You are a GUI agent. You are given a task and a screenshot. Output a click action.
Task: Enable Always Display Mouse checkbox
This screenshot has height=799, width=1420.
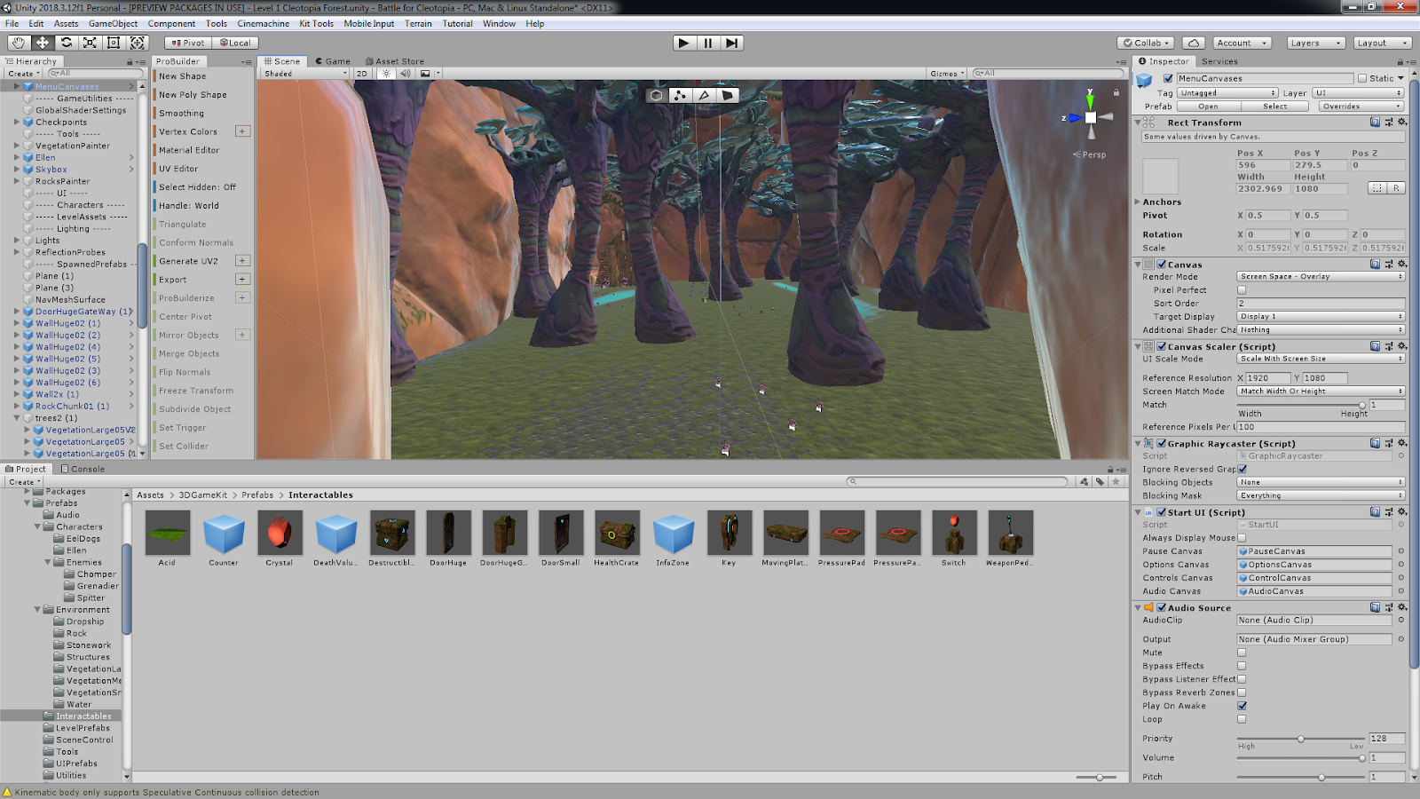[1242, 538]
